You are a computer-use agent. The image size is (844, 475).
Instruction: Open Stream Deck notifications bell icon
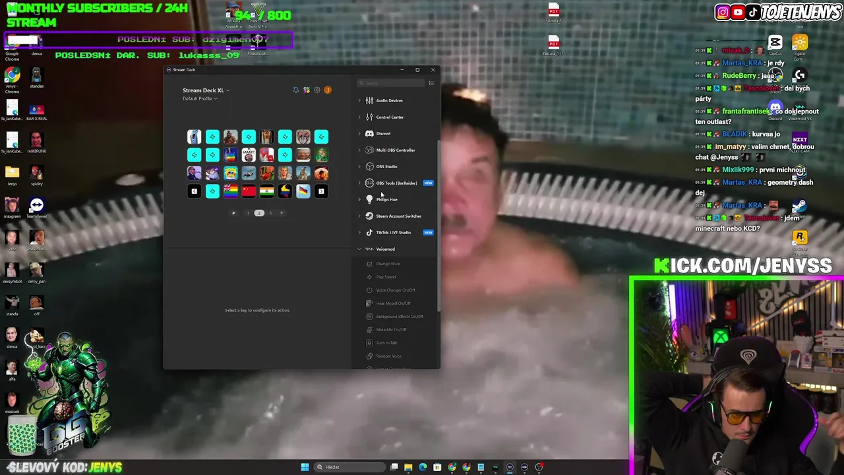point(295,90)
